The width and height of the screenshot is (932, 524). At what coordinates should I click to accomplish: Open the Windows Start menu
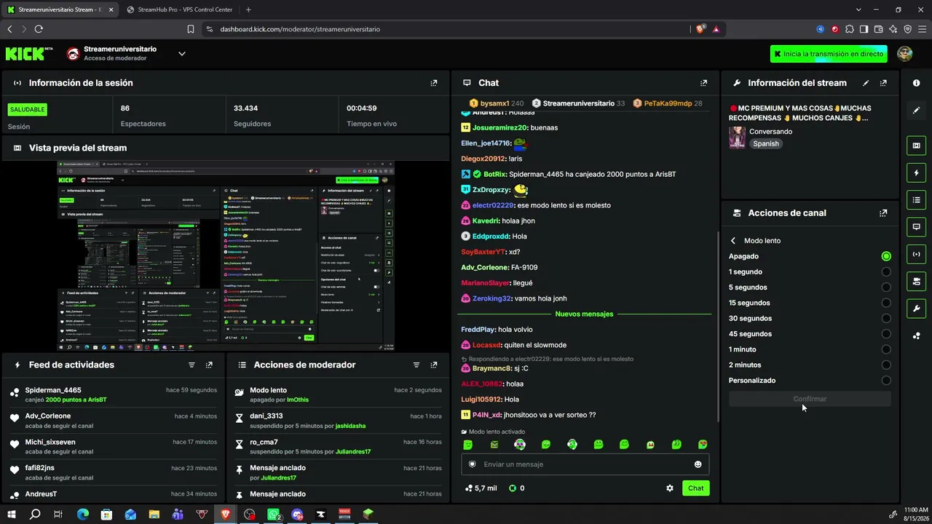pyautogui.click(x=12, y=515)
